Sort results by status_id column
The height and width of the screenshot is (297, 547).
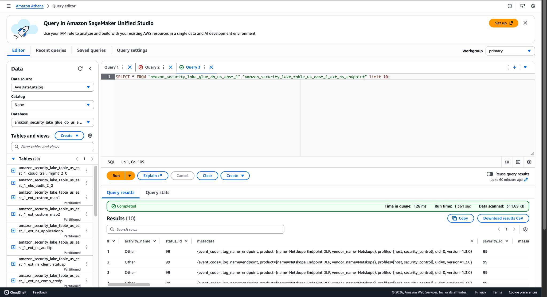[x=186, y=241]
